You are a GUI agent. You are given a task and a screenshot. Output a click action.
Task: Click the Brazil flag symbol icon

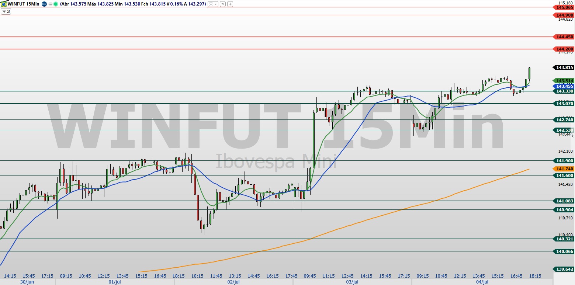coord(4,4)
